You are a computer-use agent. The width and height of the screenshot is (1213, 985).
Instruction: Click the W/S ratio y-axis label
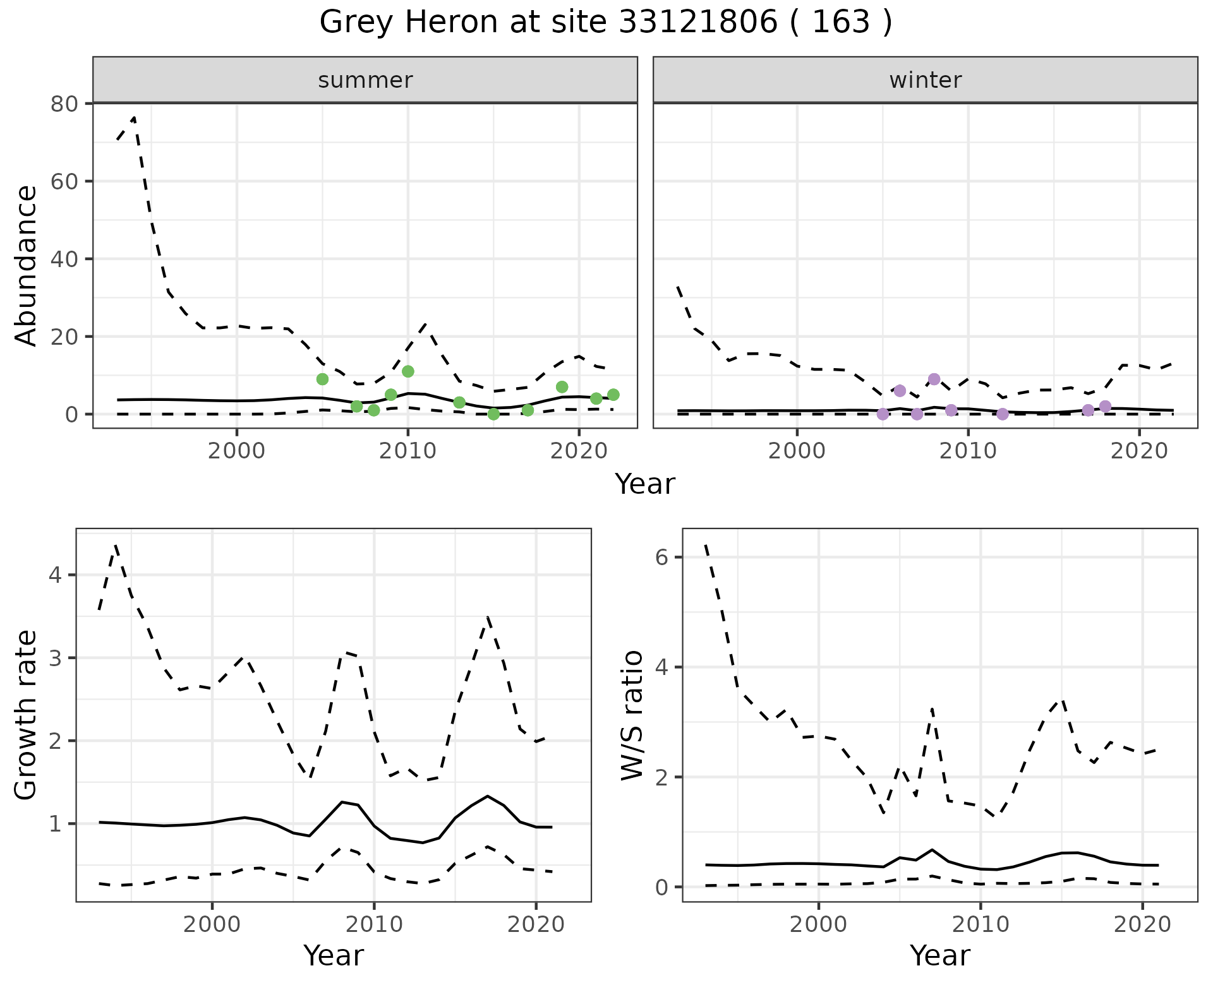click(632, 715)
